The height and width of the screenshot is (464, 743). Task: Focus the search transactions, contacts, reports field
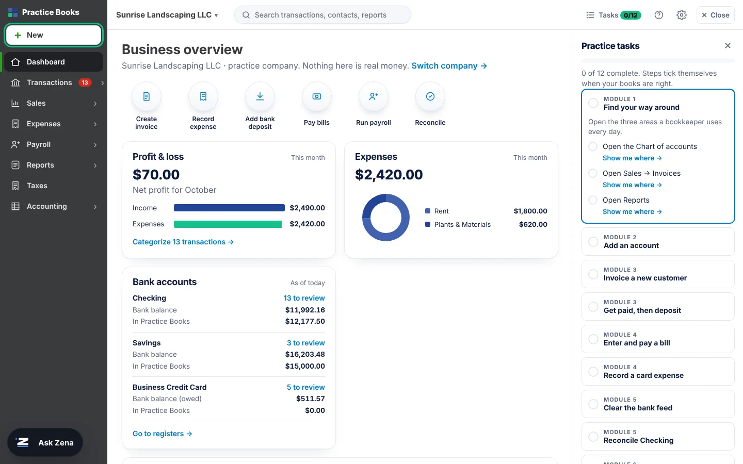[322, 15]
